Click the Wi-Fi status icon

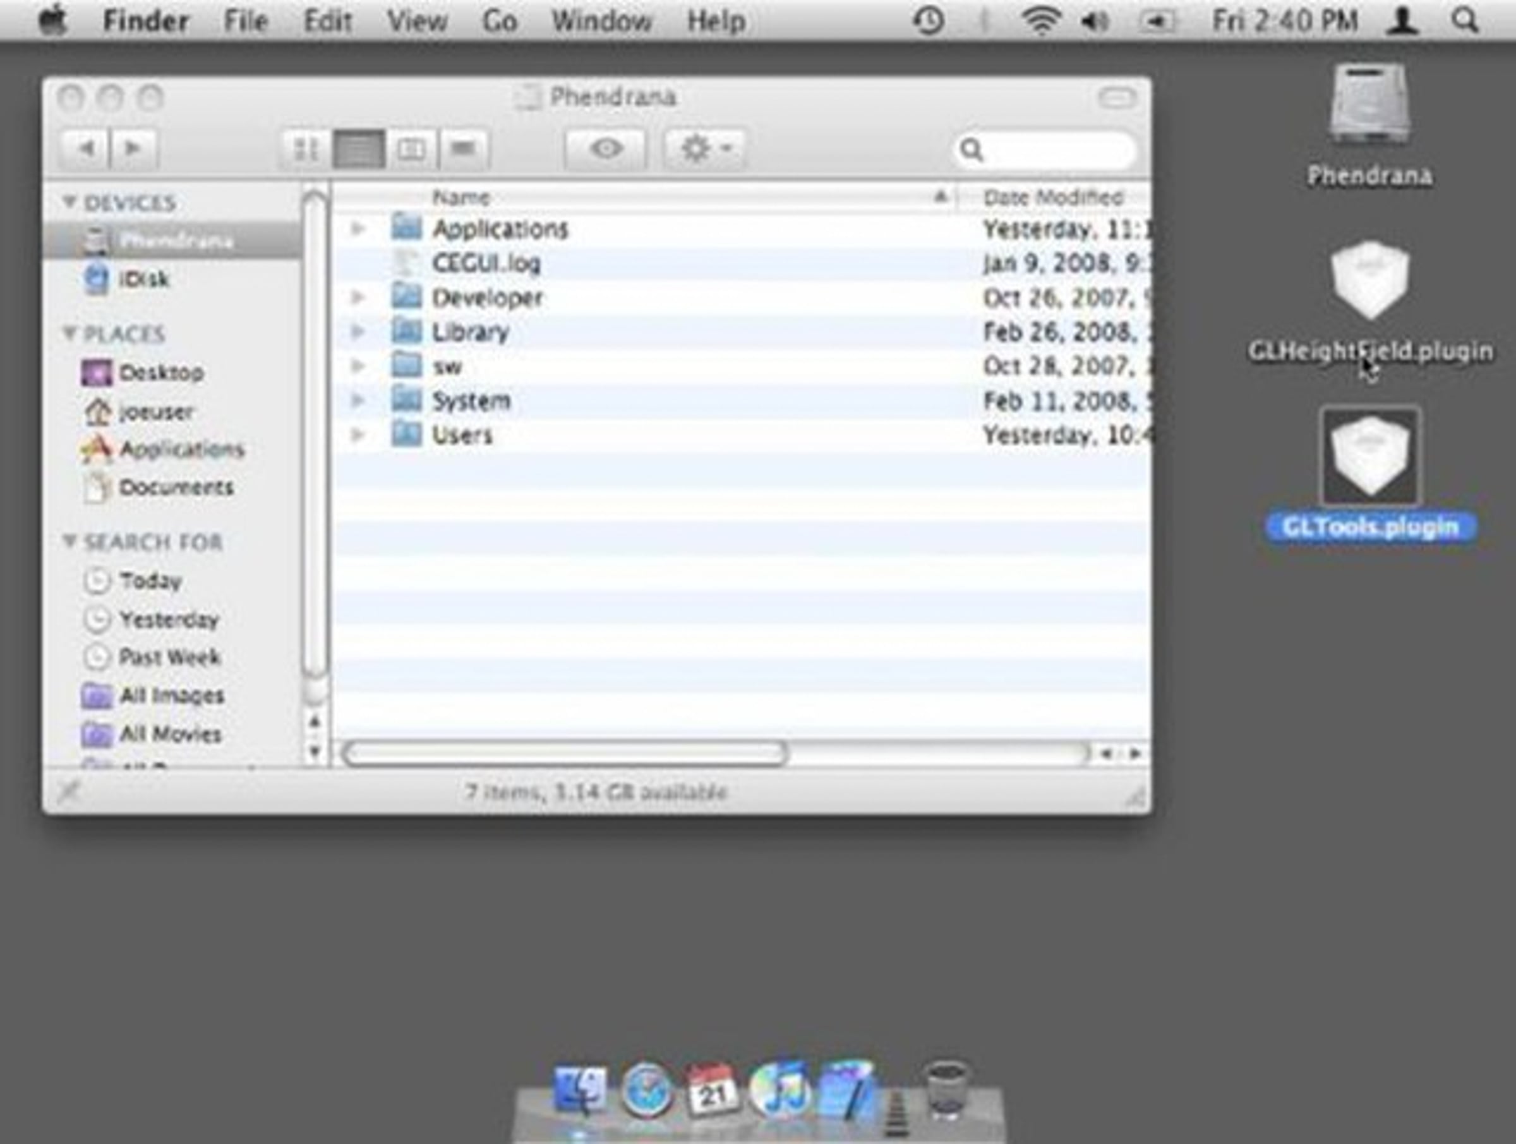(x=1041, y=21)
